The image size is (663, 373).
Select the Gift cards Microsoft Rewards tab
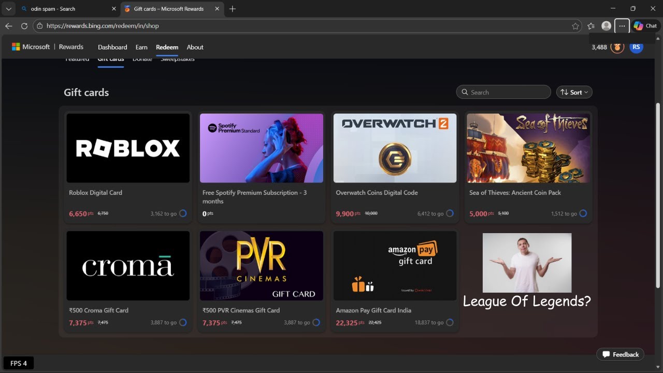pos(171,9)
